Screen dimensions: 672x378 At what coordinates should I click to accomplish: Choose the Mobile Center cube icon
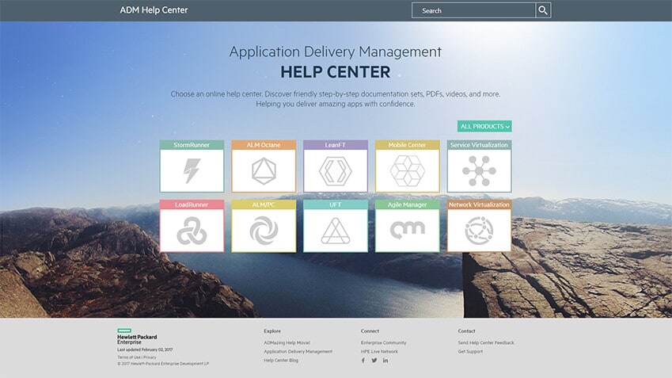pyautogui.click(x=407, y=170)
